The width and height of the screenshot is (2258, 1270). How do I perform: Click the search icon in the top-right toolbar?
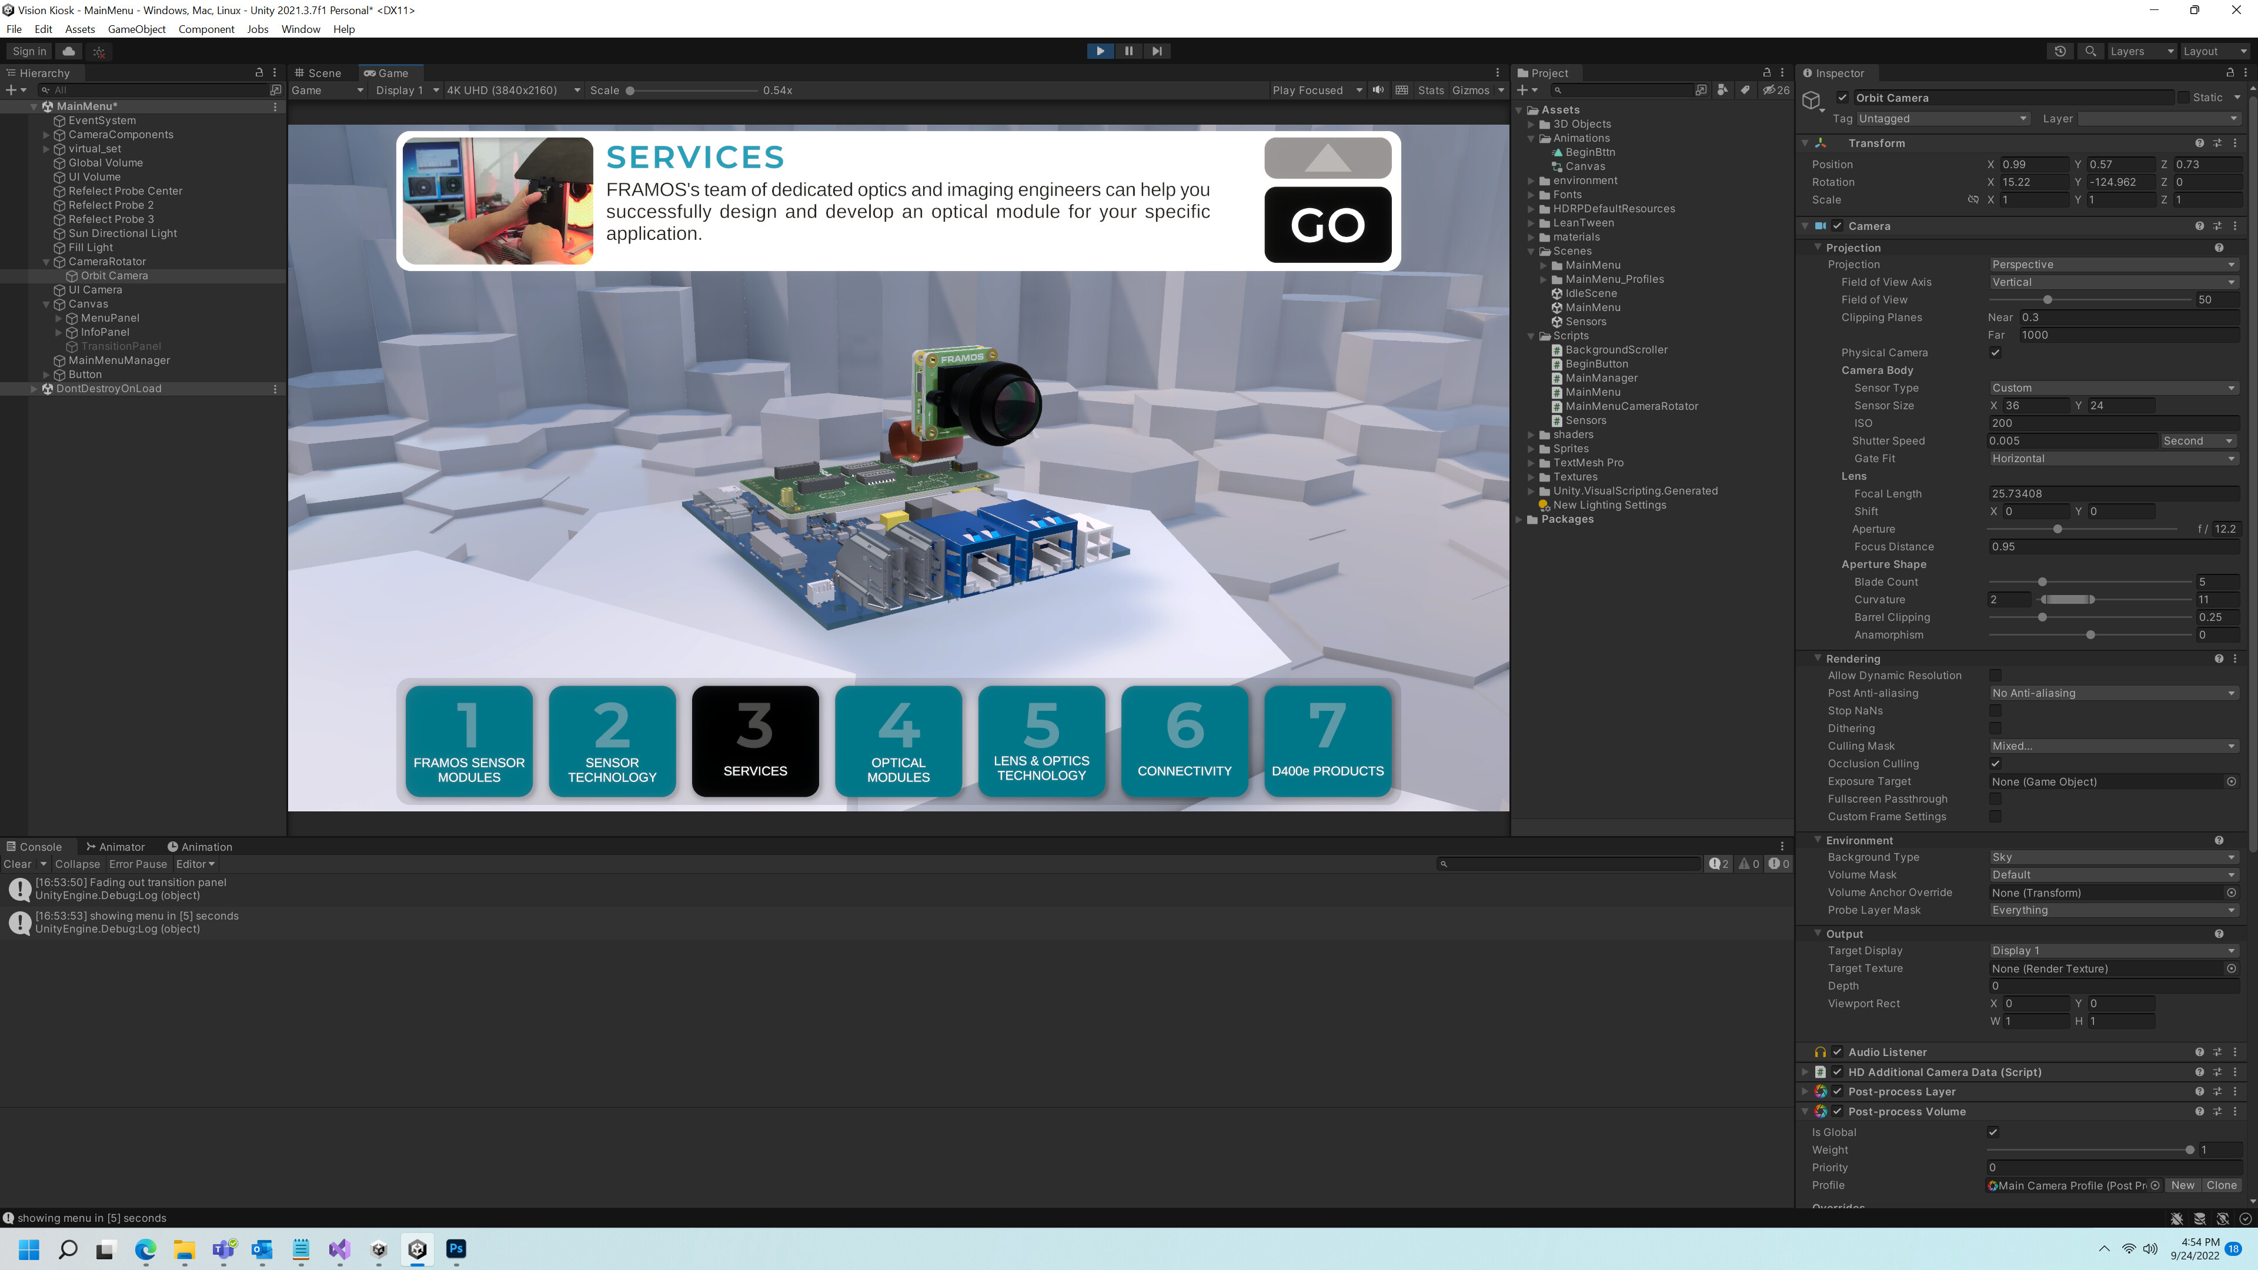2090,51
